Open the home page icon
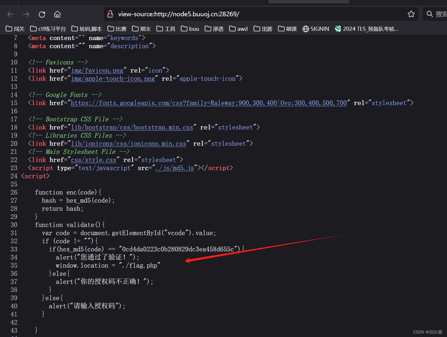The image size is (447, 337). click(57, 14)
